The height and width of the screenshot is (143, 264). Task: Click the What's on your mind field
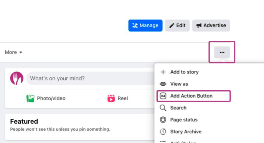point(90,78)
